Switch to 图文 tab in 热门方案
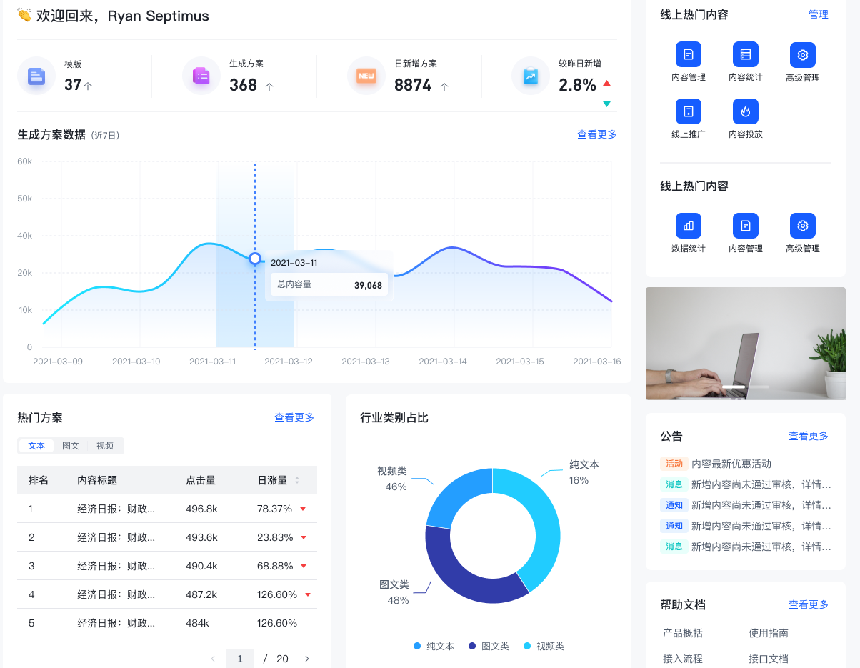Image resolution: width=860 pixels, height=668 pixels. [71, 446]
